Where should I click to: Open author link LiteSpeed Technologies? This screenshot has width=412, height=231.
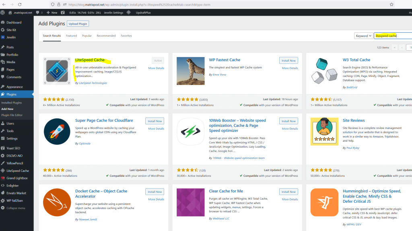tap(93, 83)
